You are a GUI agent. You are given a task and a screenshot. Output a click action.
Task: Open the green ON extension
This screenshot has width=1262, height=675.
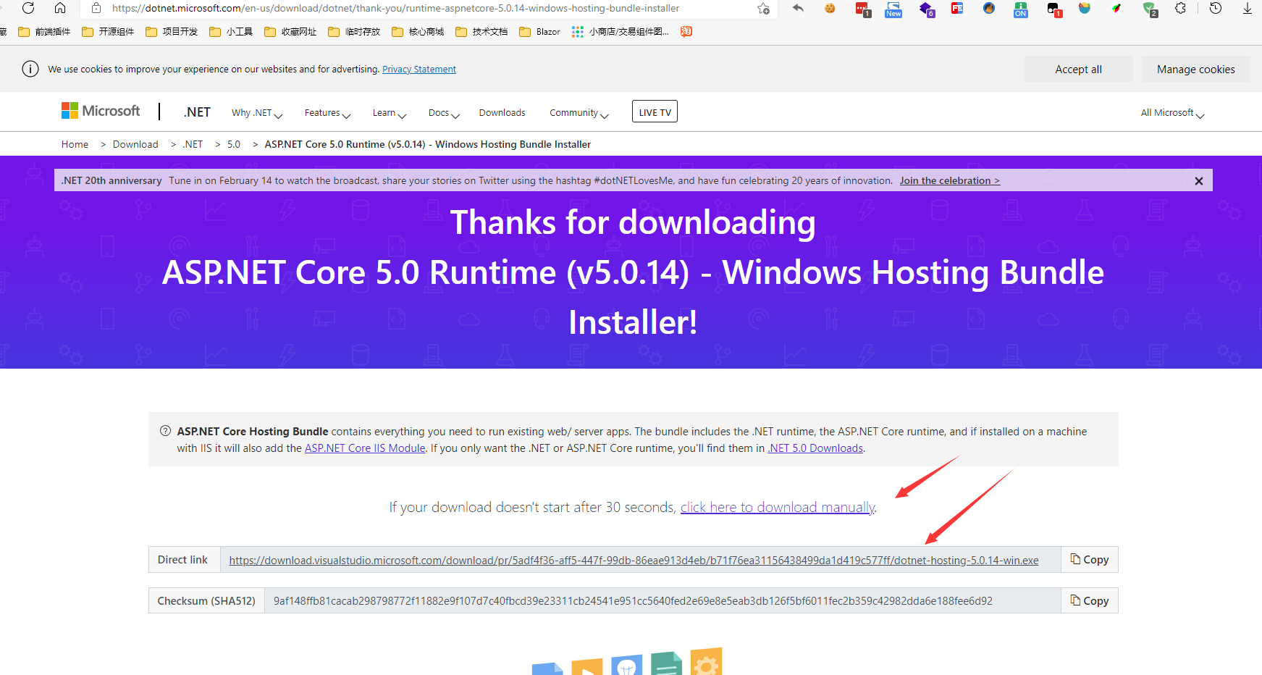click(1021, 9)
